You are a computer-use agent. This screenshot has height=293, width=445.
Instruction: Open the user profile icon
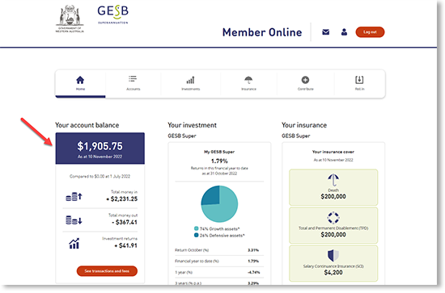pos(344,32)
